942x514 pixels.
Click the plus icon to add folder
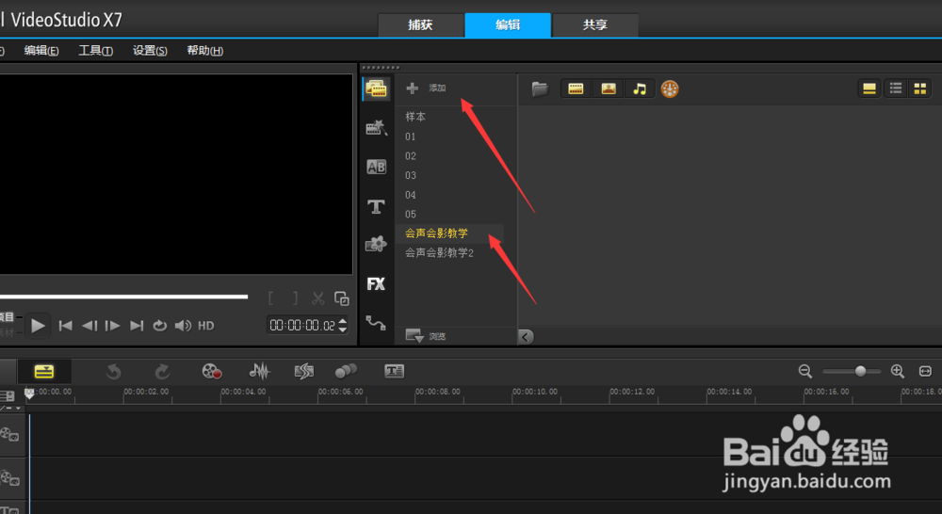click(x=413, y=88)
